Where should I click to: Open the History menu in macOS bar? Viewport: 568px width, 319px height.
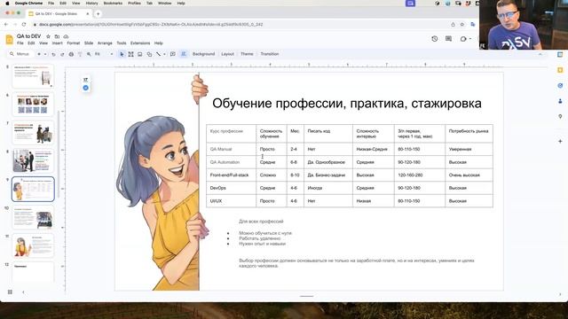point(91,4)
